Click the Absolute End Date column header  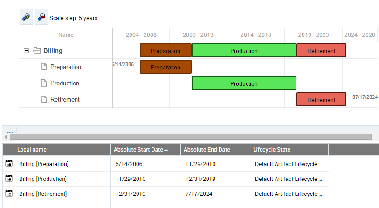click(x=207, y=150)
